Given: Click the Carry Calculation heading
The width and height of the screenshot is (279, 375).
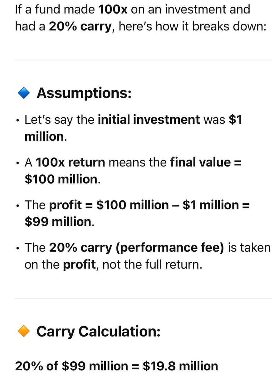Looking at the screenshot, I should 98,331.
